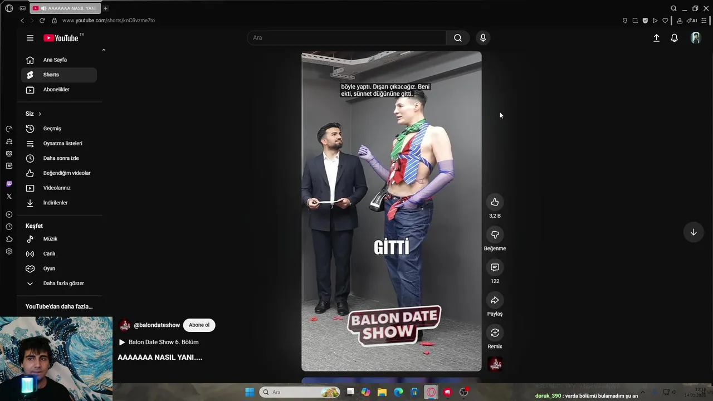Image resolution: width=713 pixels, height=401 pixels.
Task: Open the YouTube notifications bell
Action: pos(674,38)
